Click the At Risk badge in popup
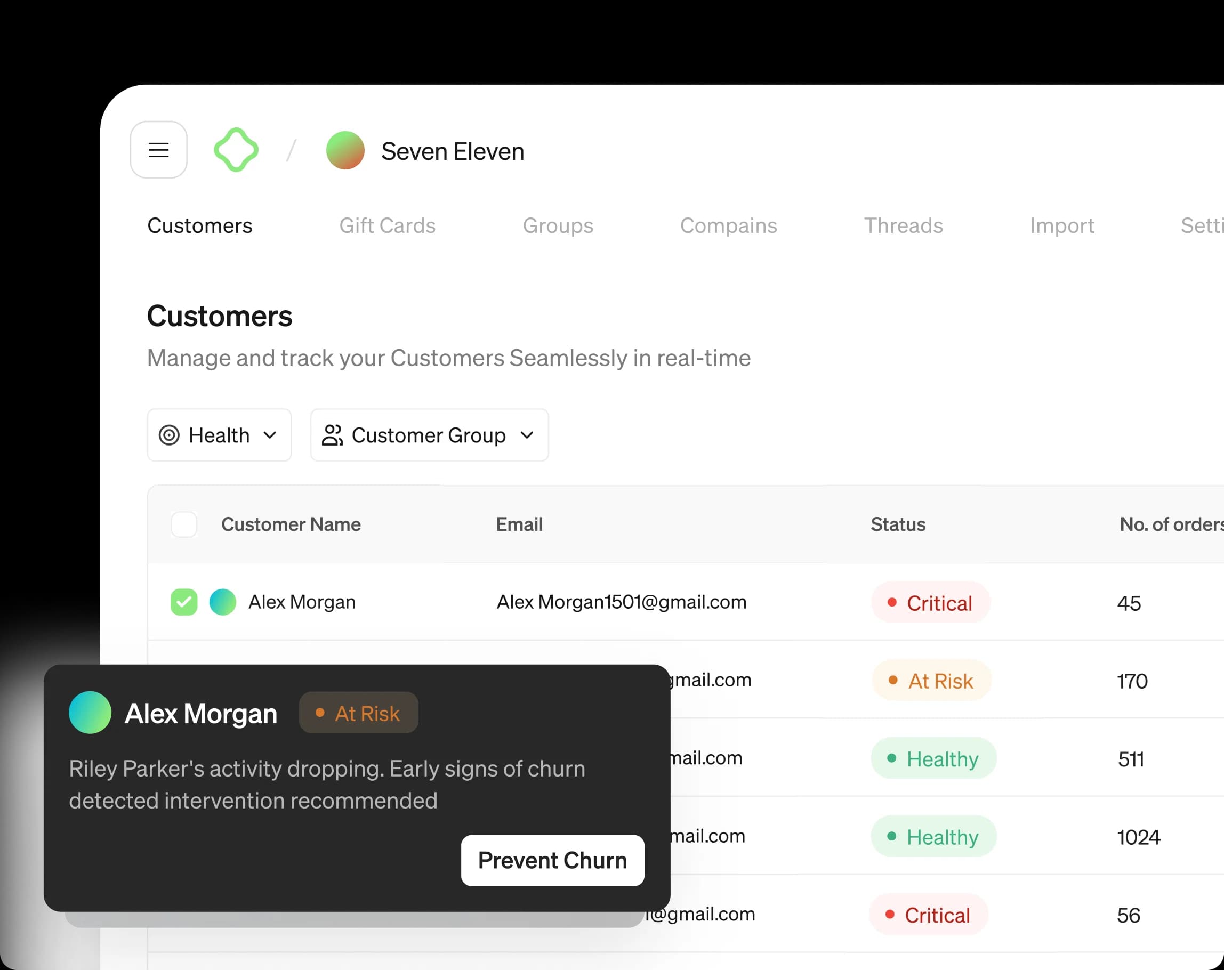The height and width of the screenshot is (970, 1224). coord(359,713)
